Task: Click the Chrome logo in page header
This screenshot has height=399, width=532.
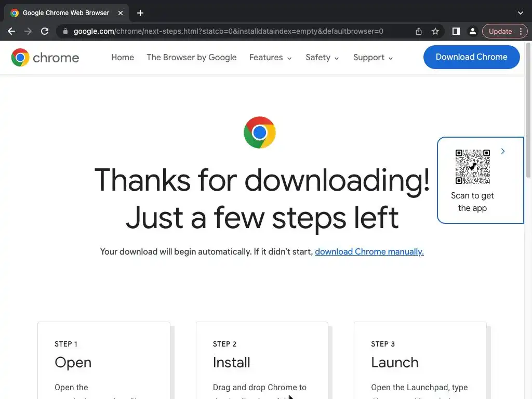Action: pos(45,57)
